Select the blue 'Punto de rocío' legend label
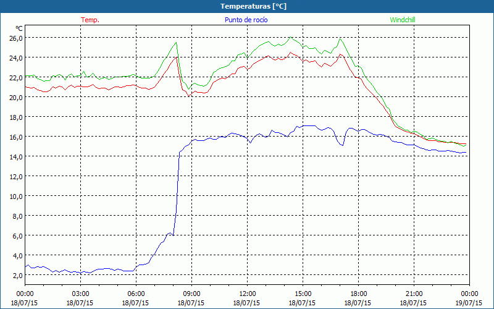Viewport: 494px width, 309px height. [x=246, y=20]
